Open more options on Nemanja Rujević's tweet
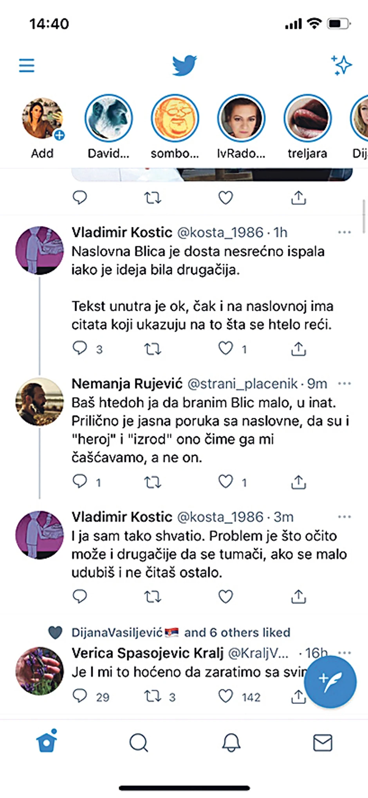The width and height of the screenshot is (368, 798). pos(344,383)
